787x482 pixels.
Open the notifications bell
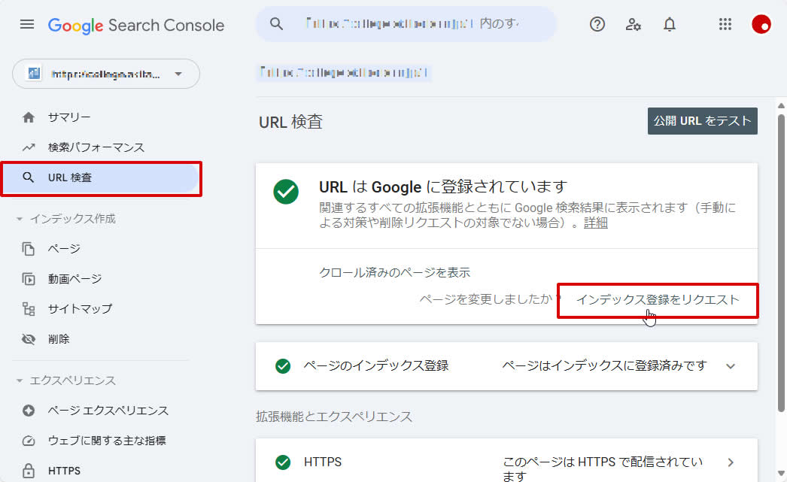670,25
